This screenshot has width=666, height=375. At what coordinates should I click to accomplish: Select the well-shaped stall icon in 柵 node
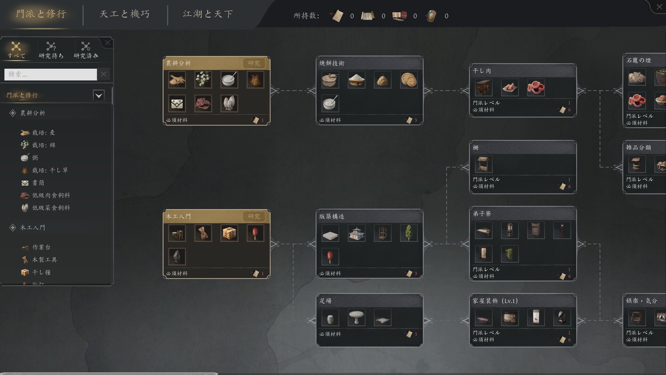[x=484, y=164]
